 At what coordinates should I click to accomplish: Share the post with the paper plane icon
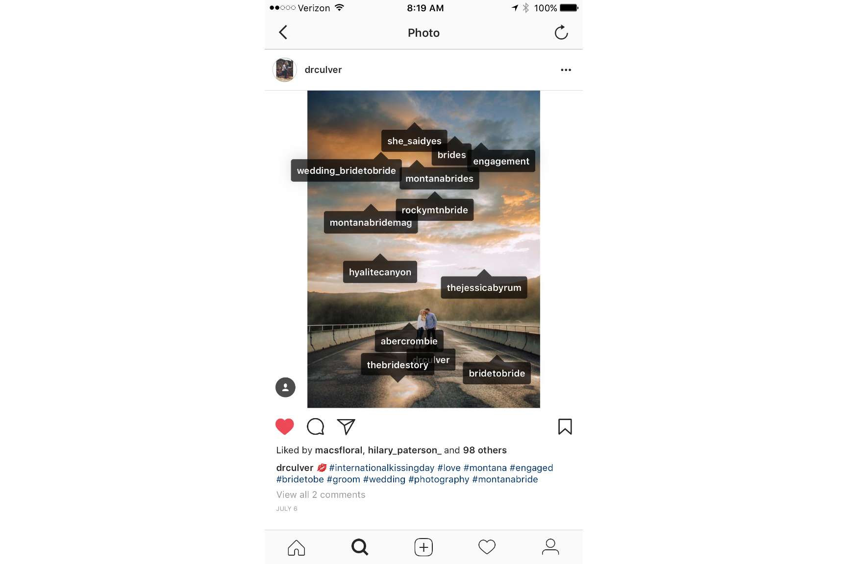(x=346, y=426)
